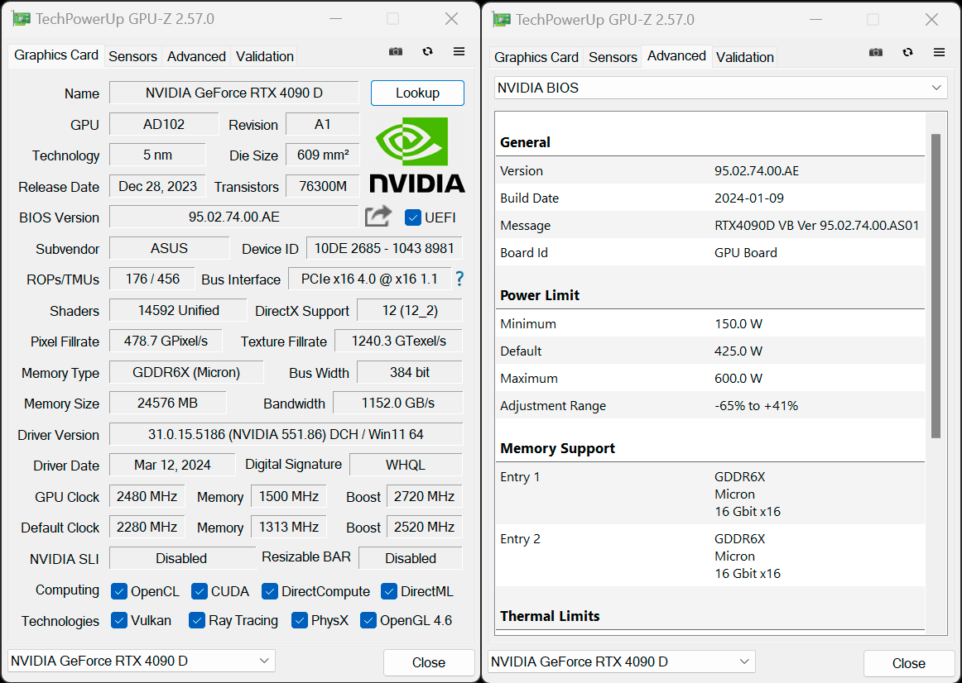Click the Lookup button
This screenshot has width=962, height=683.
click(417, 93)
